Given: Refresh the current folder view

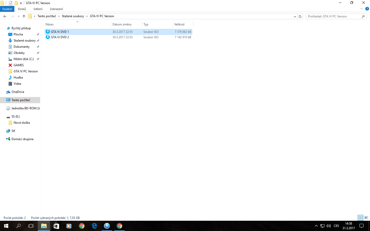Looking at the screenshot, I should point(300,16).
